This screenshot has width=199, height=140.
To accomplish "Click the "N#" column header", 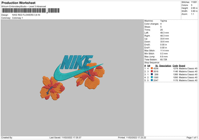I will 149,66.
